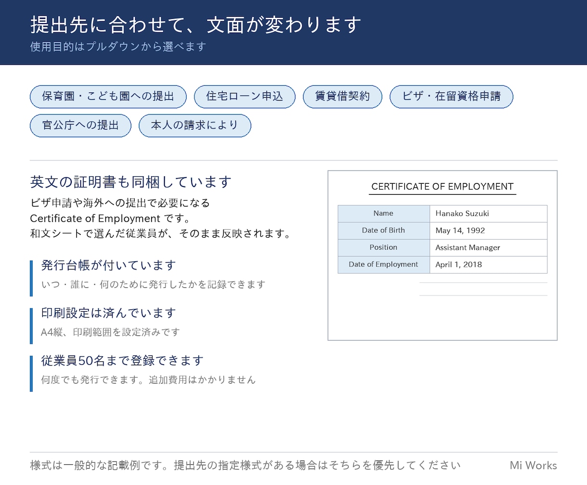Click the description いつ・誰に・何のために発行したかを記録できます

[153, 284]
